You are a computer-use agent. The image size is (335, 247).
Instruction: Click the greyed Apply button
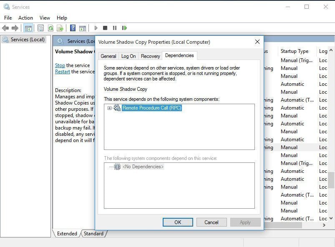(245, 222)
